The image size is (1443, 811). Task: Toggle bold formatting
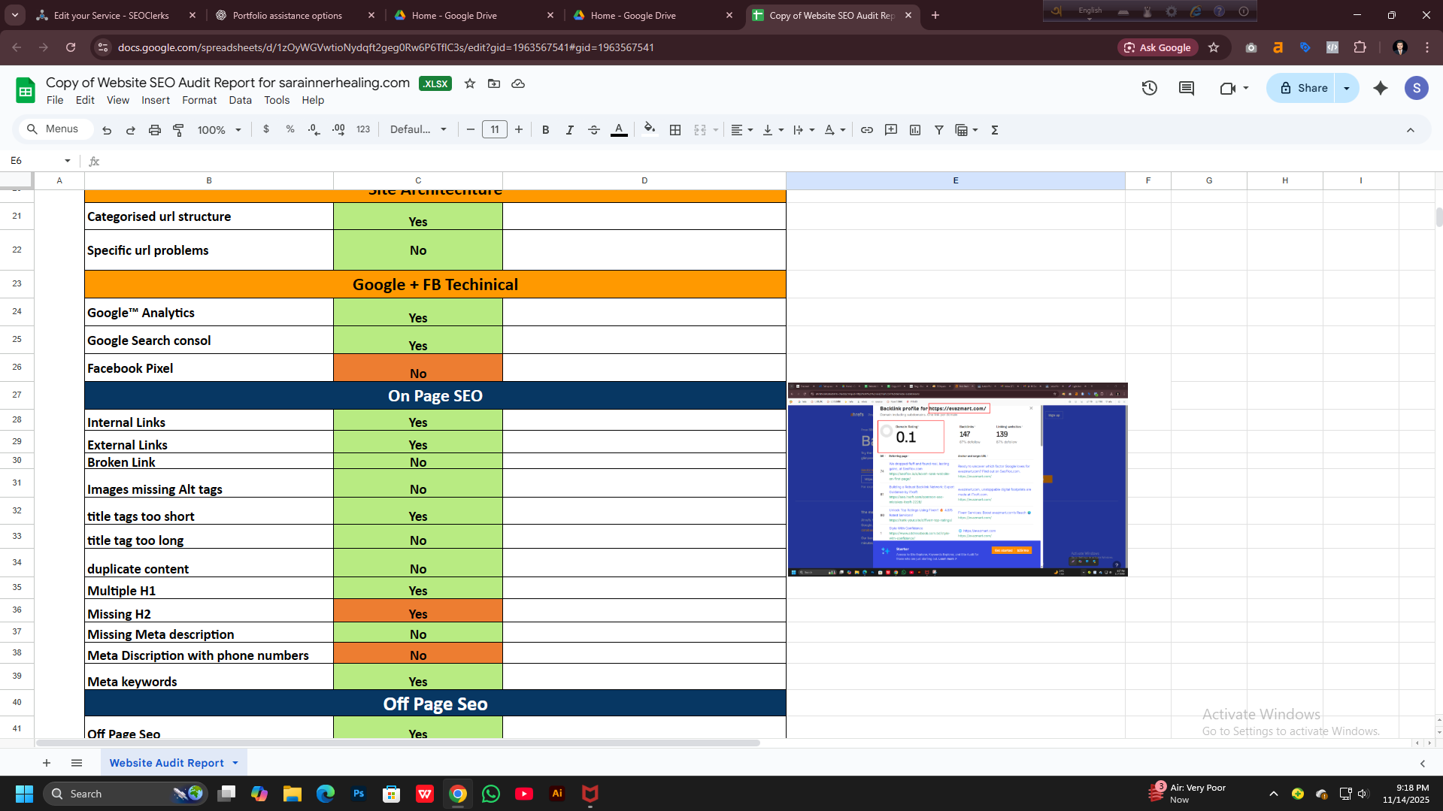click(x=546, y=130)
